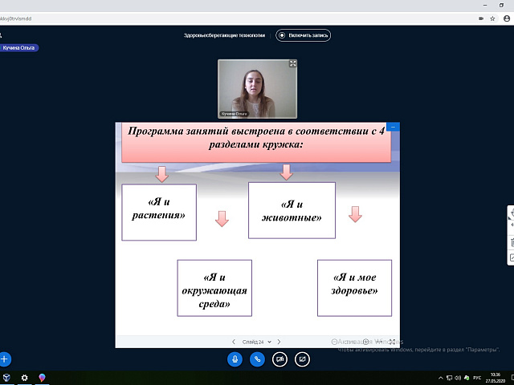Image resolution: width=514 pixels, height=385 pixels.
Task: Clear whiteboard annotations with trash icon
Action: tap(511, 241)
